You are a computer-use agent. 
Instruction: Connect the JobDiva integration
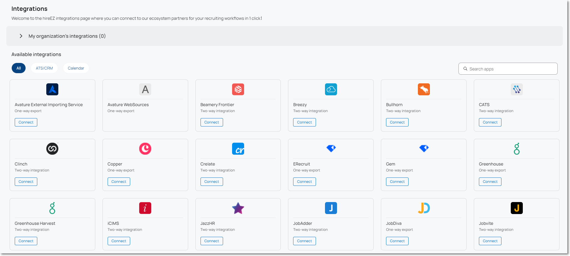397,241
